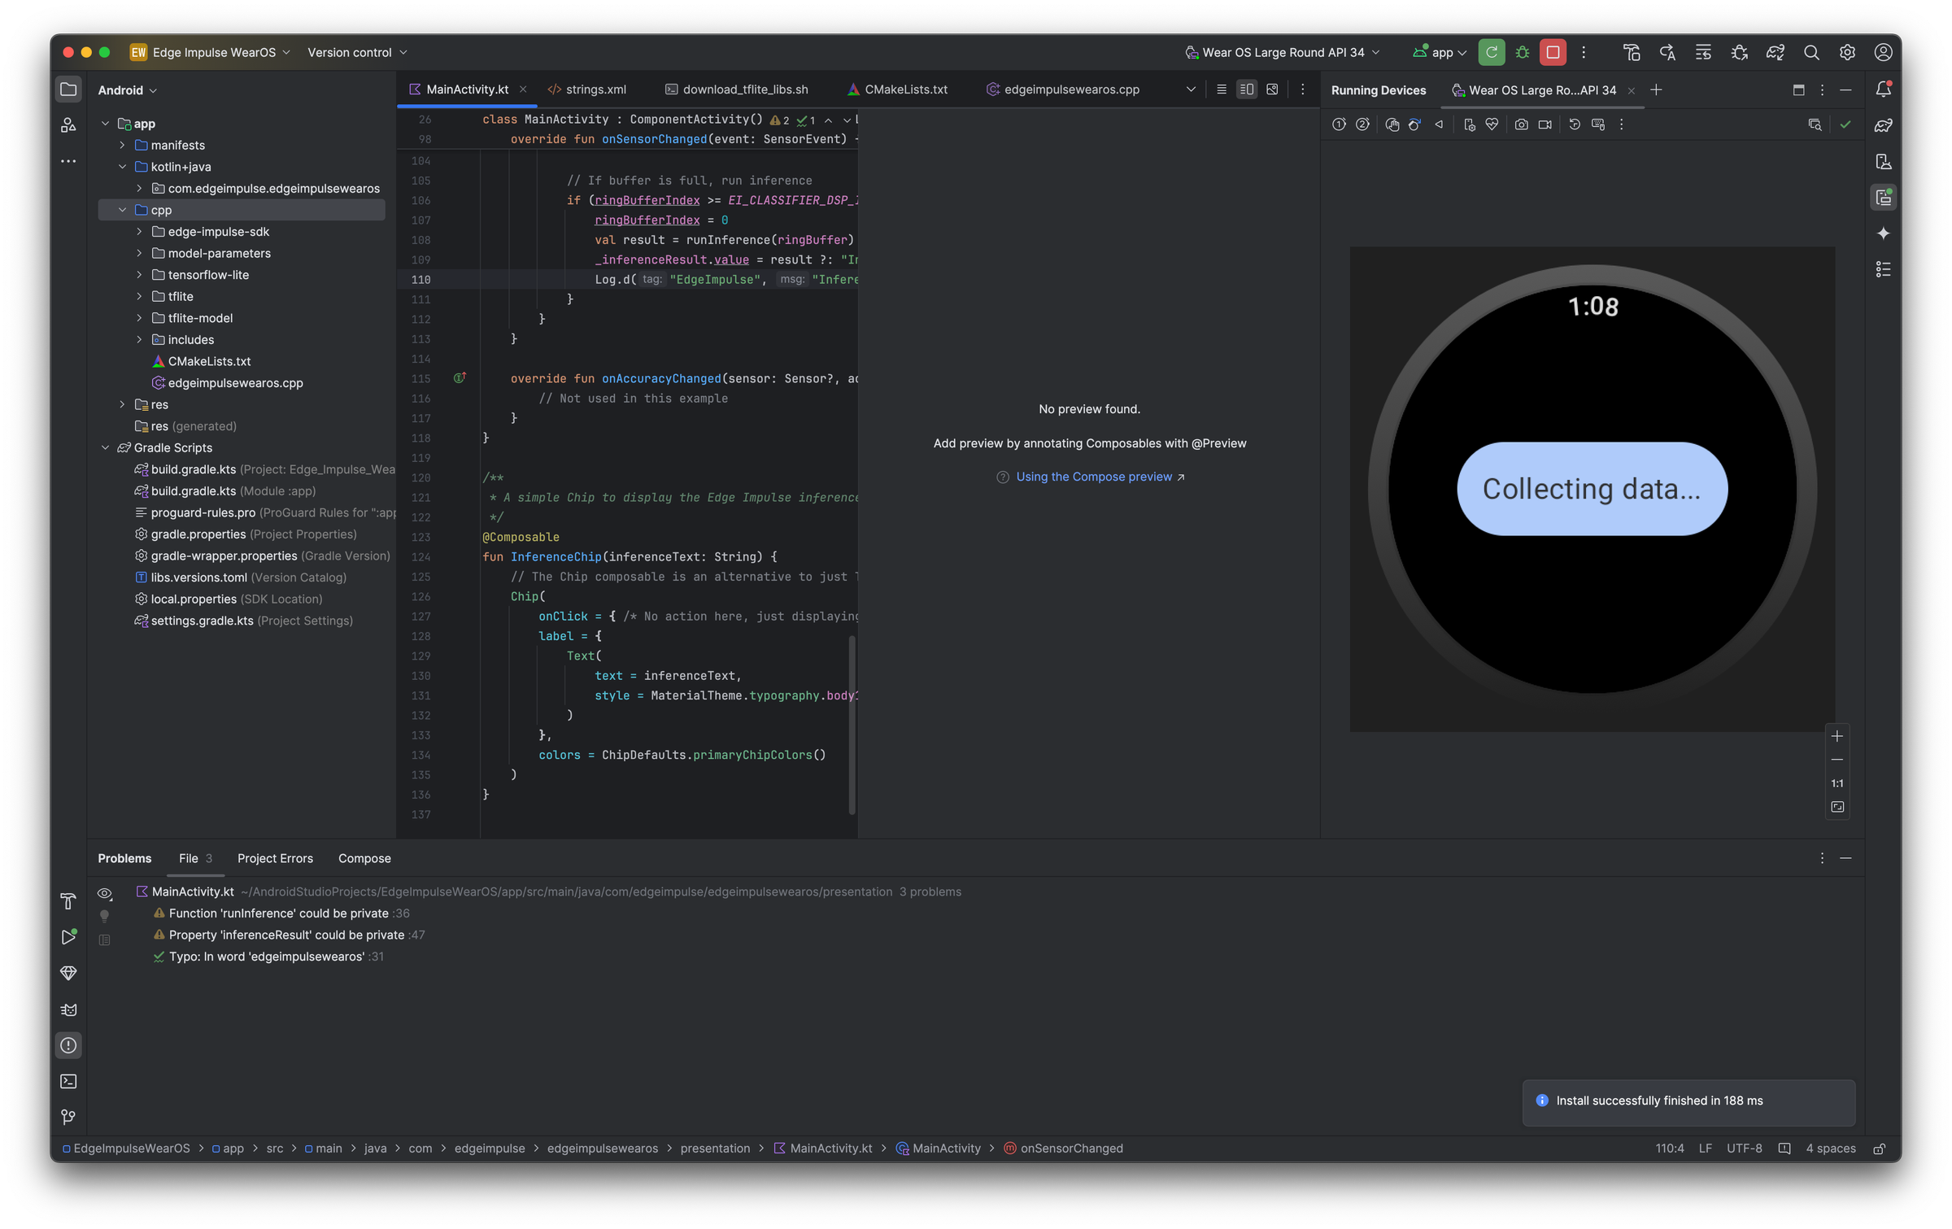Click the zoom-in plus control on the emulator panel

pyautogui.click(x=1837, y=736)
